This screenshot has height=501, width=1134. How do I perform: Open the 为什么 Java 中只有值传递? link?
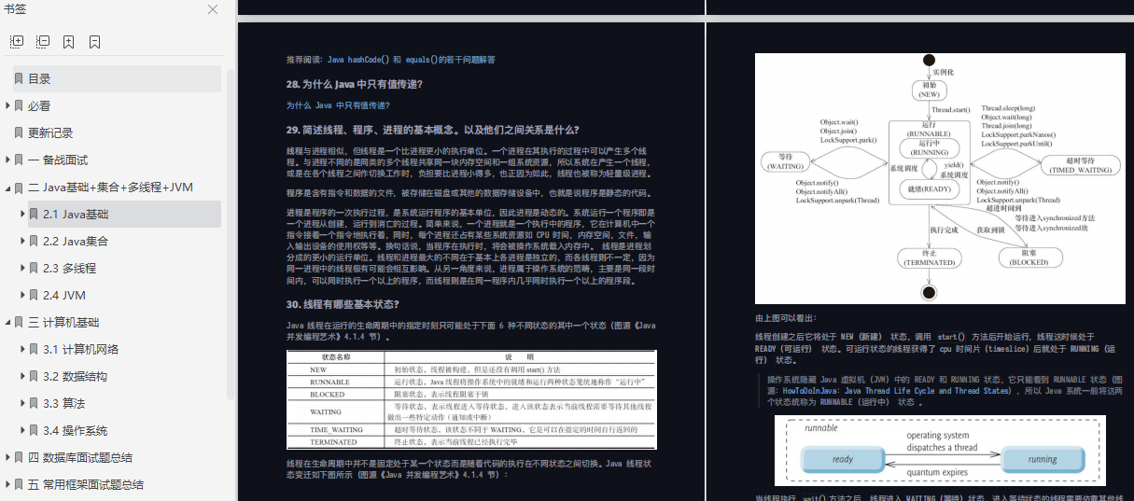pos(338,105)
